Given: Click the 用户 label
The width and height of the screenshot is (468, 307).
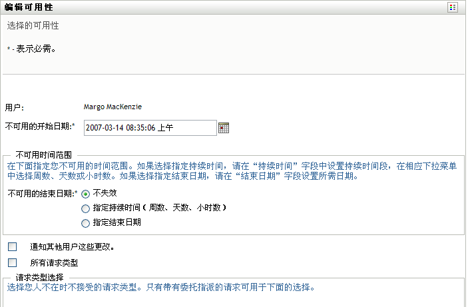Looking at the screenshot, I should pos(15,107).
